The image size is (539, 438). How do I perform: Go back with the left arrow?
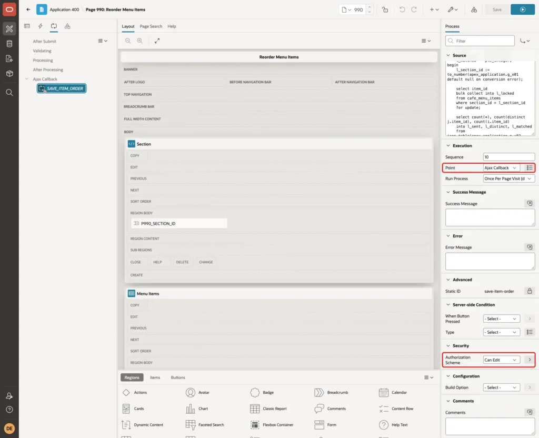pos(28,9)
